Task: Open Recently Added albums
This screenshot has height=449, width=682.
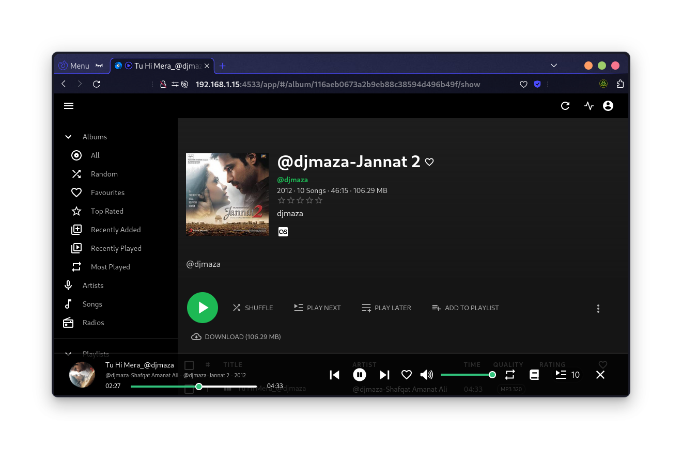Action: click(x=116, y=229)
